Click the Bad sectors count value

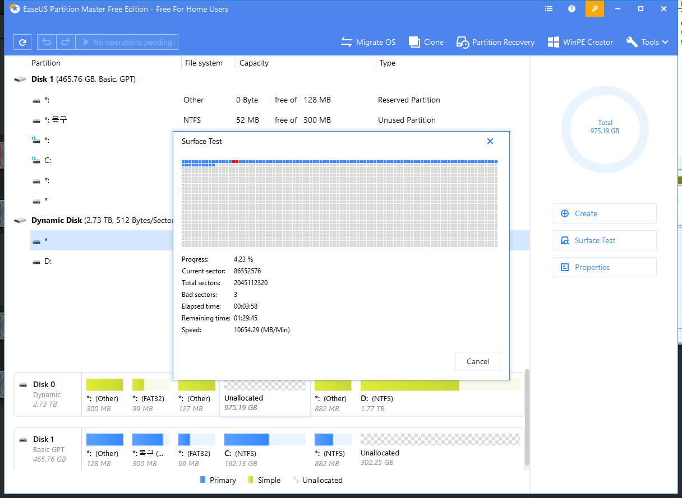[x=236, y=295]
